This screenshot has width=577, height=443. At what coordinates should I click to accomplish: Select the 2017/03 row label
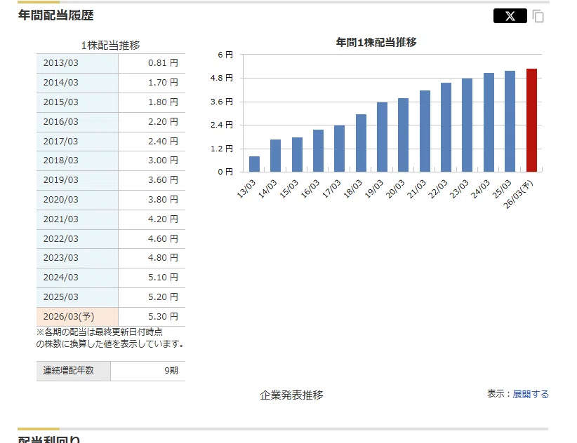[60, 141]
